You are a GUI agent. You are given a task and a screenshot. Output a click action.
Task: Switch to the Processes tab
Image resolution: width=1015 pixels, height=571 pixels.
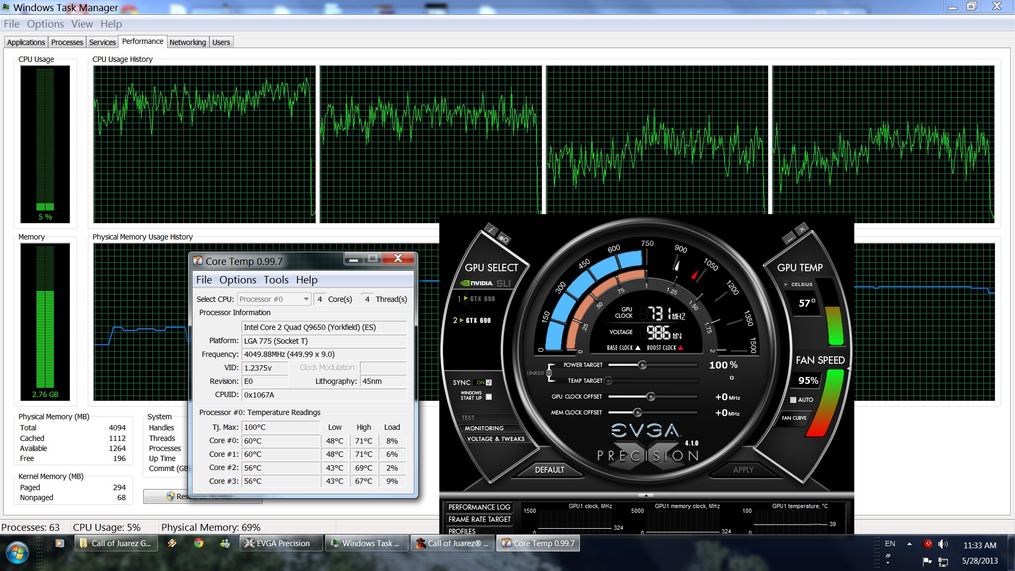click(x=67, y=42)
